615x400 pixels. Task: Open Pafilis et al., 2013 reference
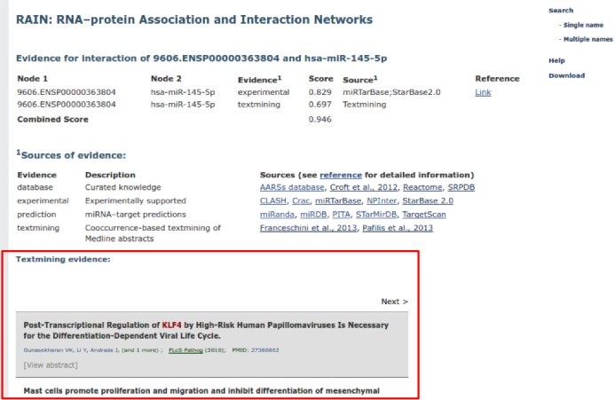click(398, 228)
